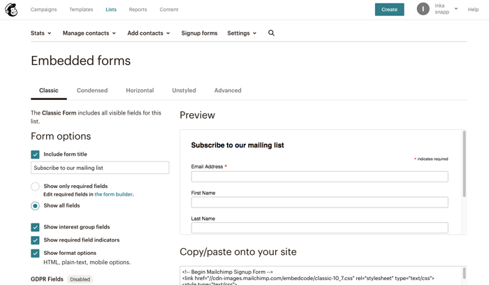Open the Content section
489x285 pixels.
169,9
